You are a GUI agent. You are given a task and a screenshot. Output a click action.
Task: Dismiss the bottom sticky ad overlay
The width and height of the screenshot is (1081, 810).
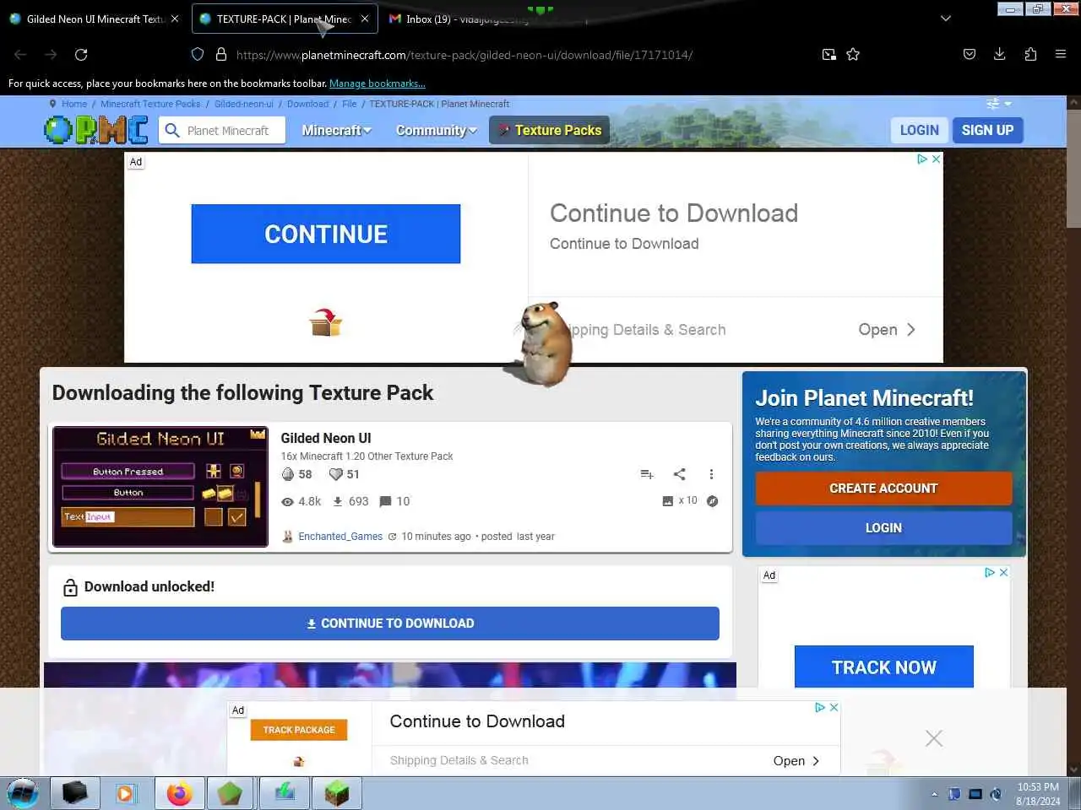934,738
